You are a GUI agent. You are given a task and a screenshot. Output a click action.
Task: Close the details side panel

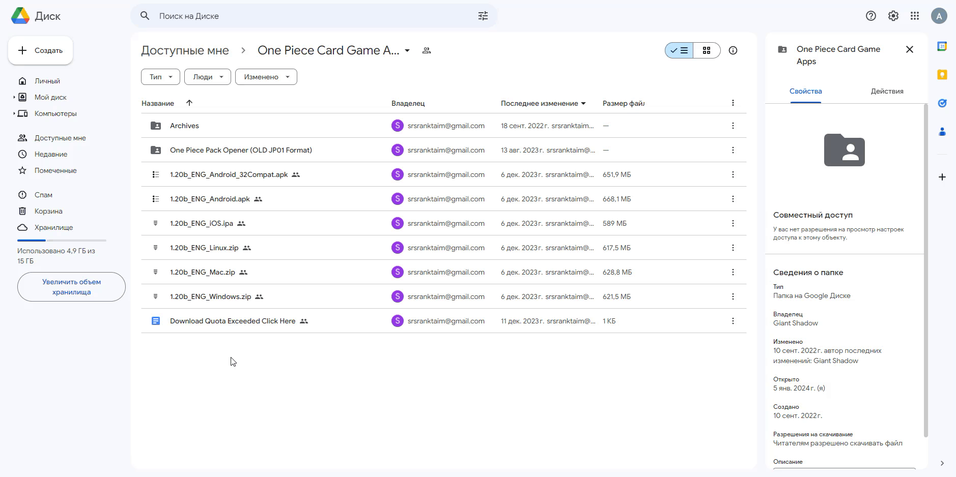pos(909,49)
